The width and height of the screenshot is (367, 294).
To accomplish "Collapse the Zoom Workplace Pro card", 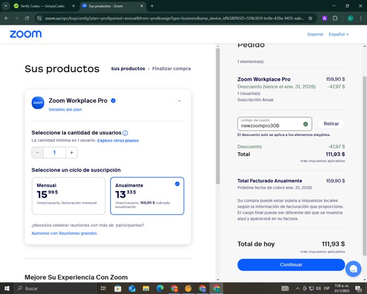I will (179, 101).
